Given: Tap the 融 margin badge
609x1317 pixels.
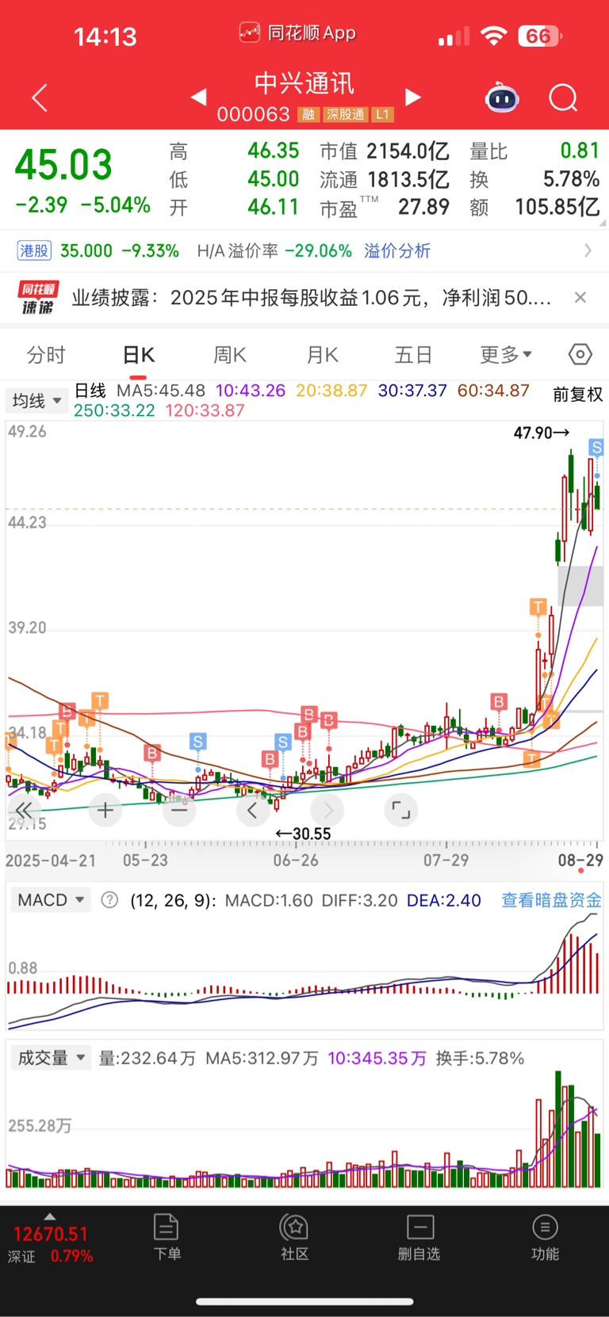Looking at the screenshot, I should tap(308, 115).
